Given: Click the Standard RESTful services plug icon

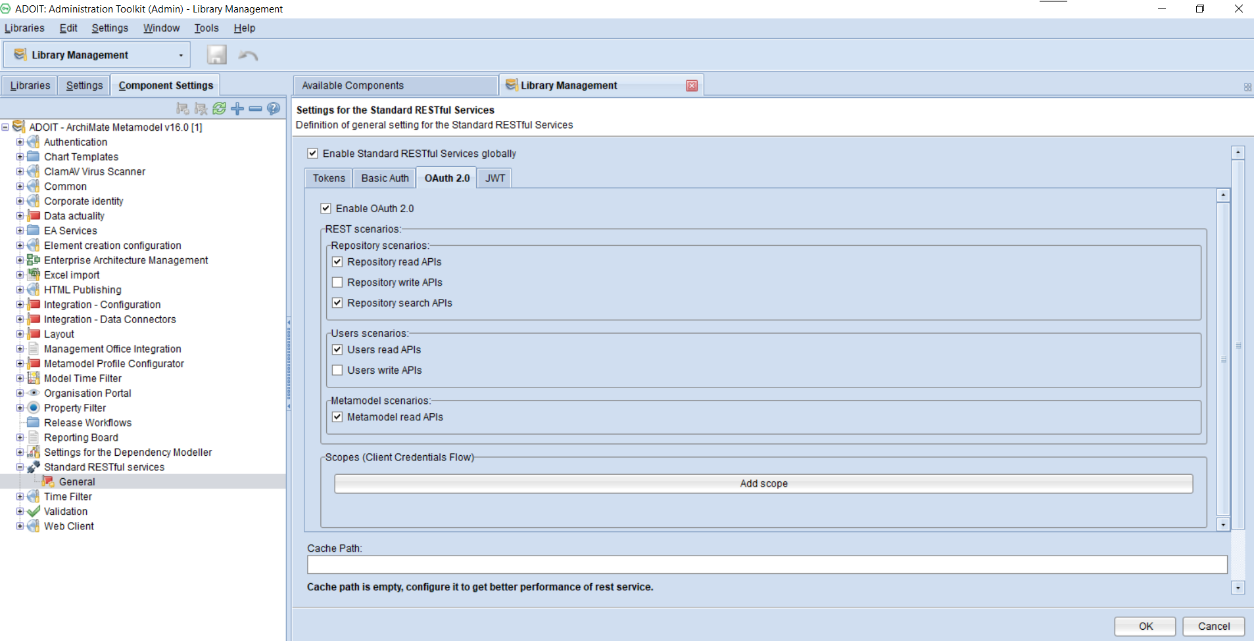Looking at the screenshot, I should tap(34, 467).
